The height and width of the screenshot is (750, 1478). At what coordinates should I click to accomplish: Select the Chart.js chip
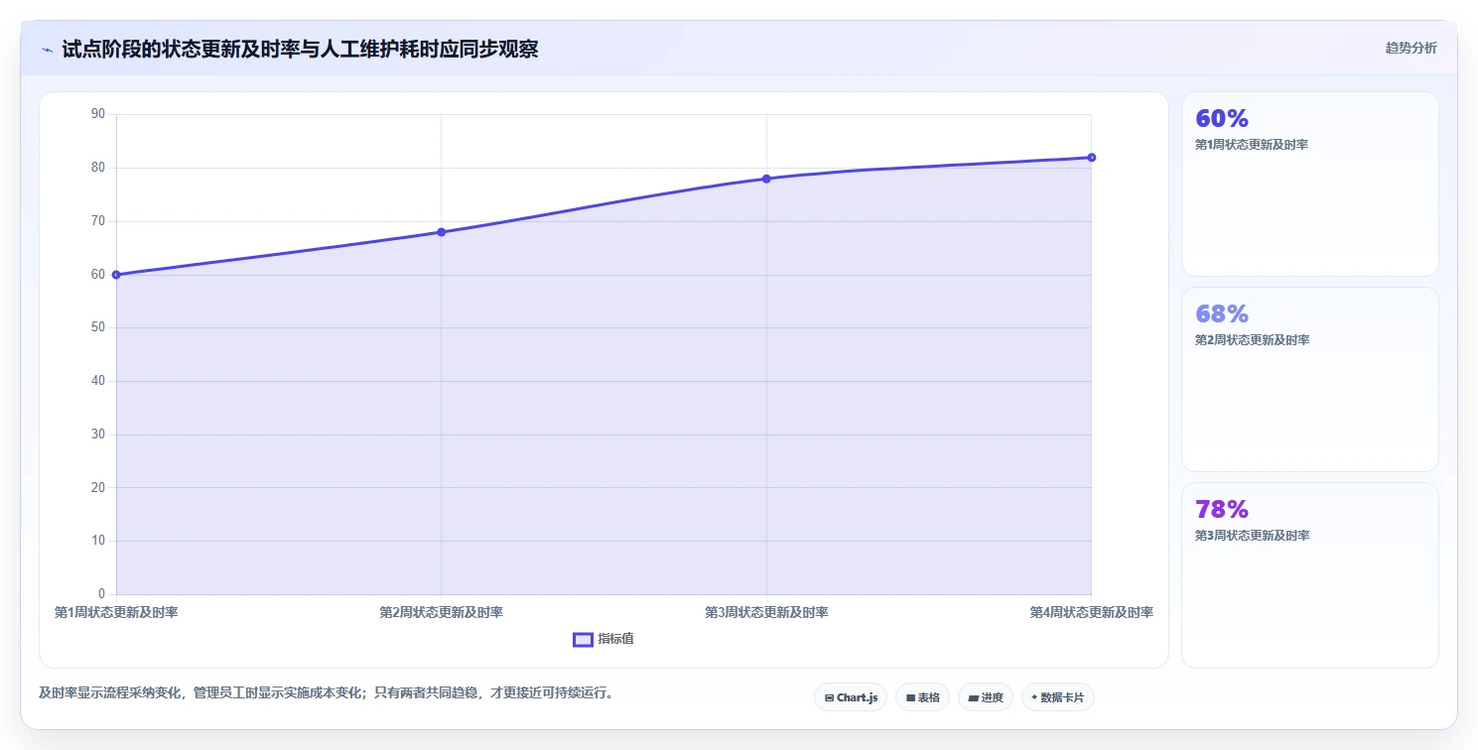tap(851, 697)
